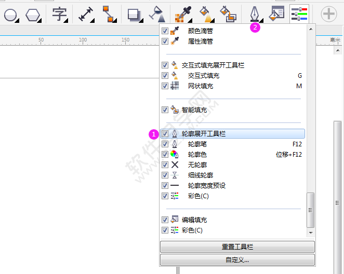Click the Color sliders toolbar icon
This screenshot has width=344, height=274.
coord(299,14)
